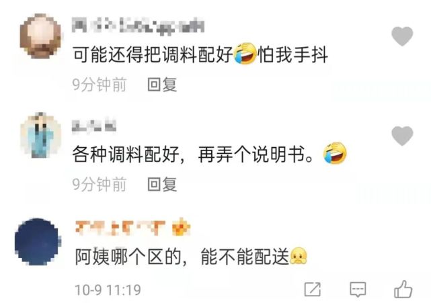The image size is (431, 303).
Task: Tap the thumbs-up icon at bottom right
Action: tap(403, 290)
